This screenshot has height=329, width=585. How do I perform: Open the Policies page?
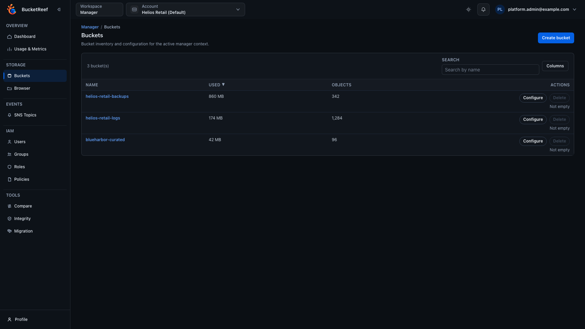click(35, 179)
